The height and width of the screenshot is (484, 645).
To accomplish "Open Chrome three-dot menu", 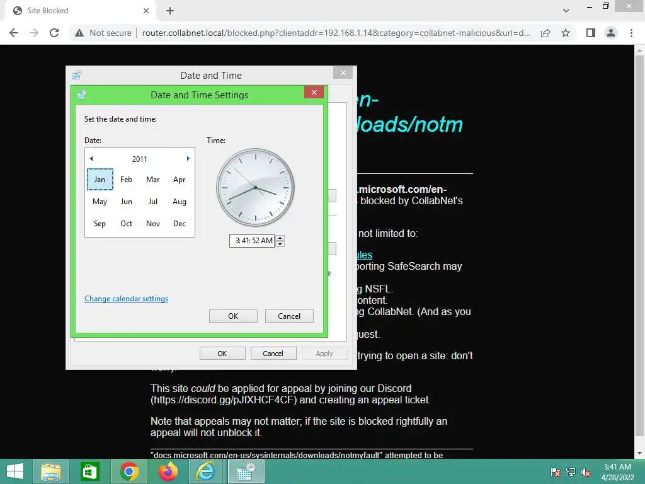I will [631, 33].
